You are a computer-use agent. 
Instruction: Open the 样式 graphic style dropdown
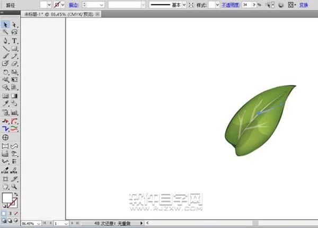click(217, 5)
